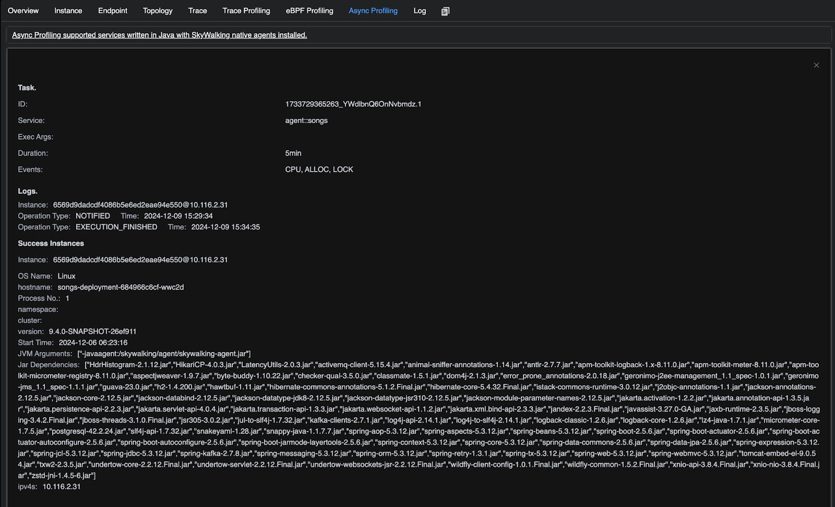Screen dimensions: 835x507
Task: Open the Topology tab
Action: (x=158, y=10)
